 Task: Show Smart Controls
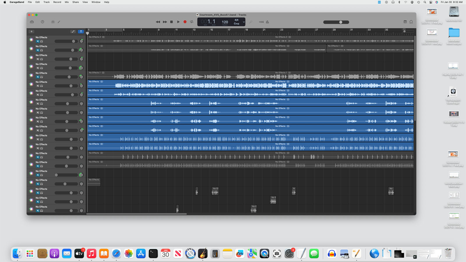53,22
